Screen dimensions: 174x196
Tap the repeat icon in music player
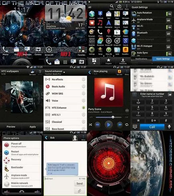point(127,125)
